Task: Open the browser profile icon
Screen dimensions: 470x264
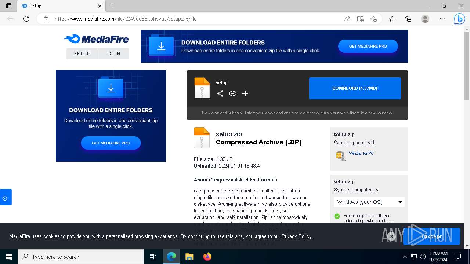Action: pyautogui.click(x=425, y=19)
